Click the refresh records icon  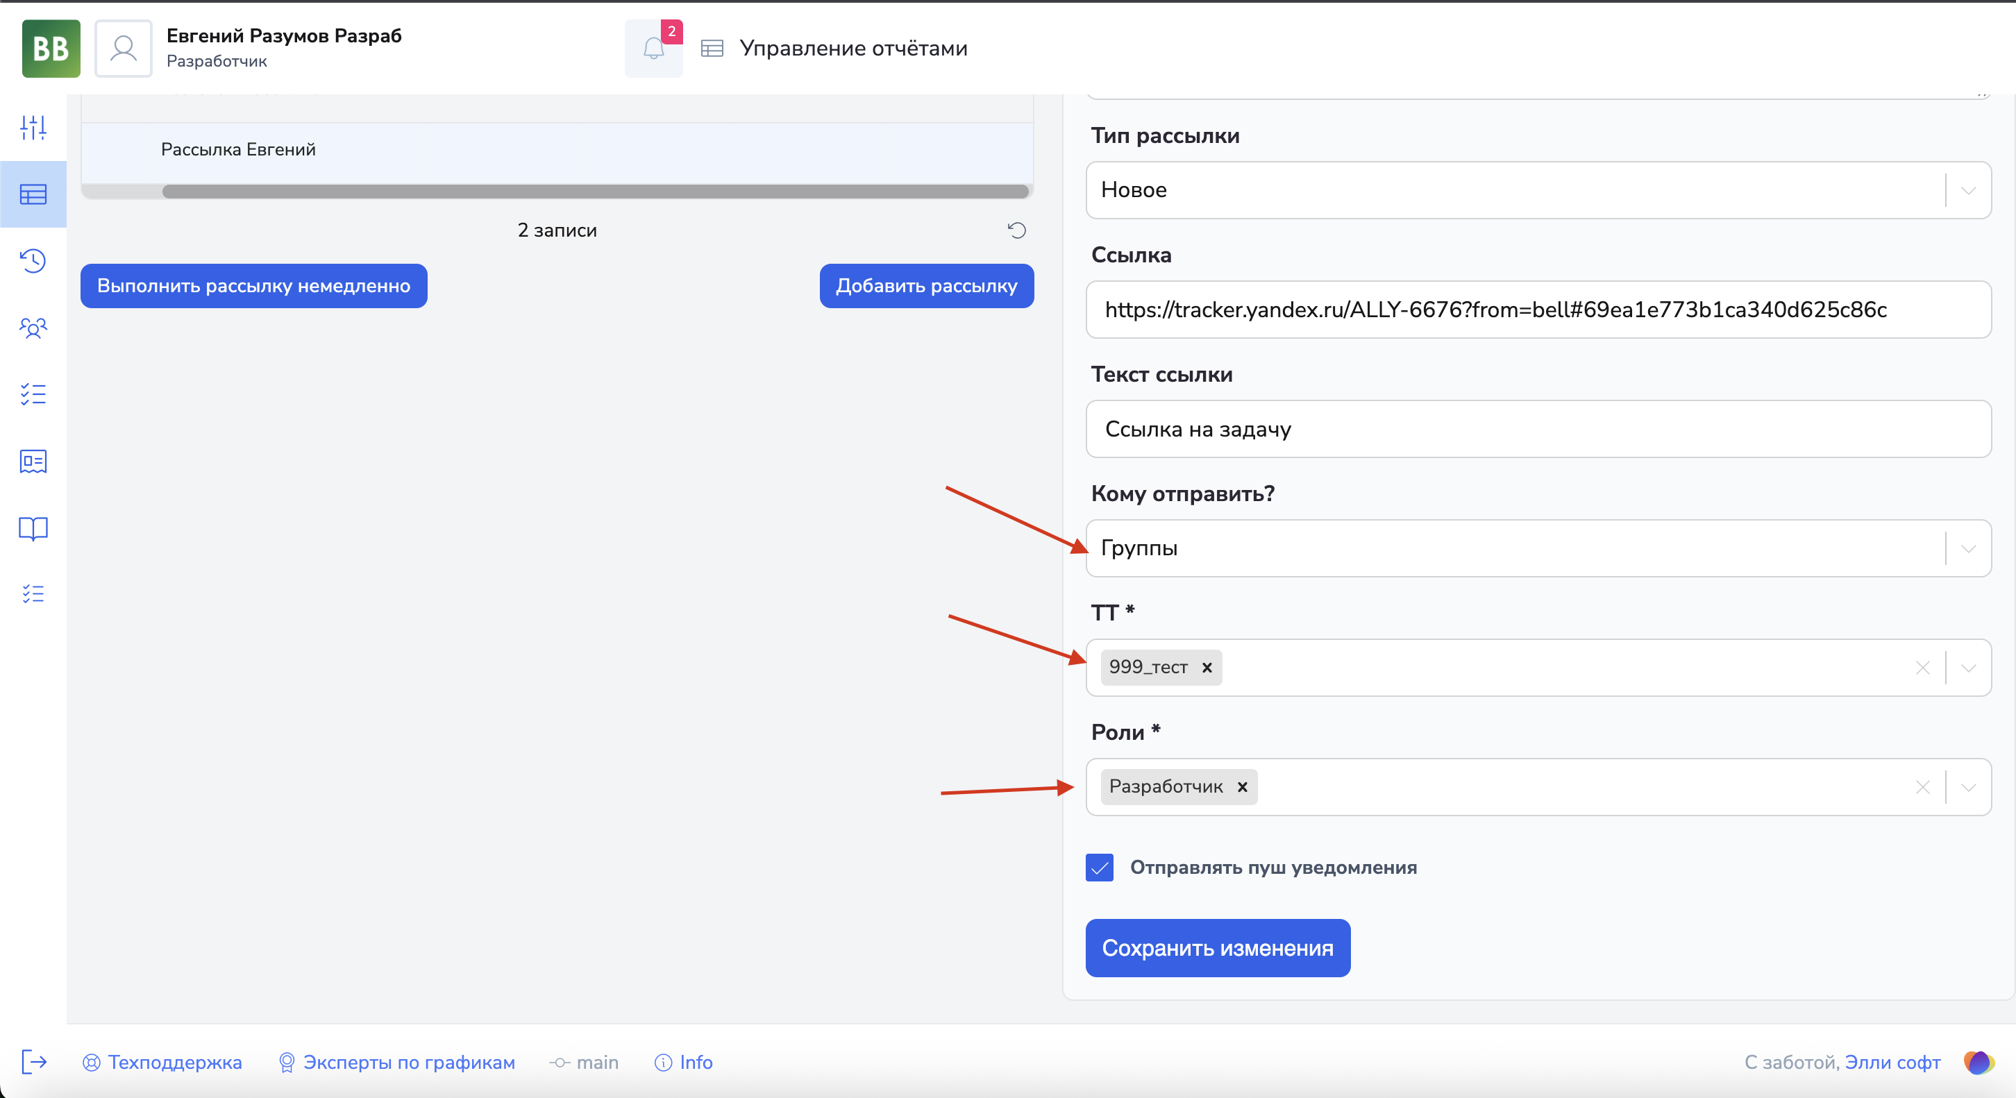[1016, 230]
